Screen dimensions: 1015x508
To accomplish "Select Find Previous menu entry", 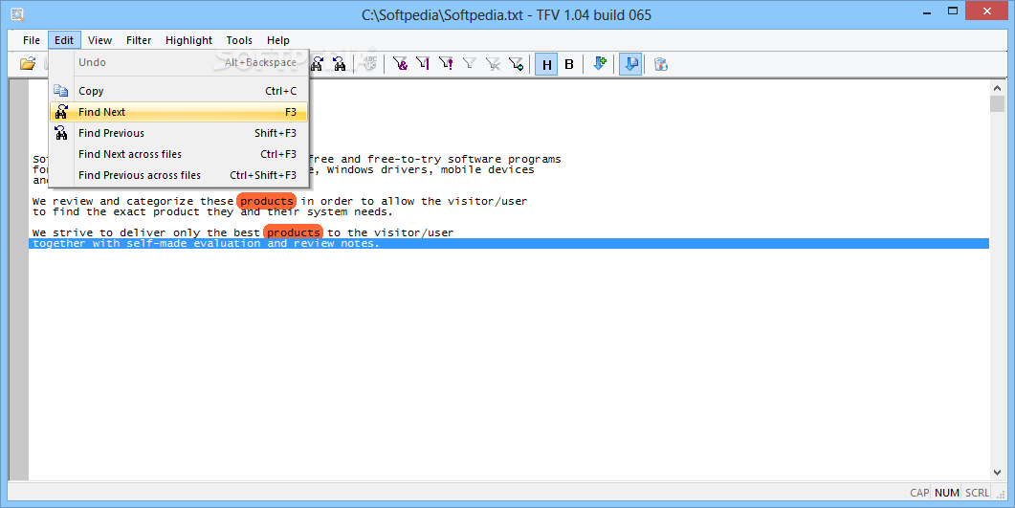I will tap(179, 133).
